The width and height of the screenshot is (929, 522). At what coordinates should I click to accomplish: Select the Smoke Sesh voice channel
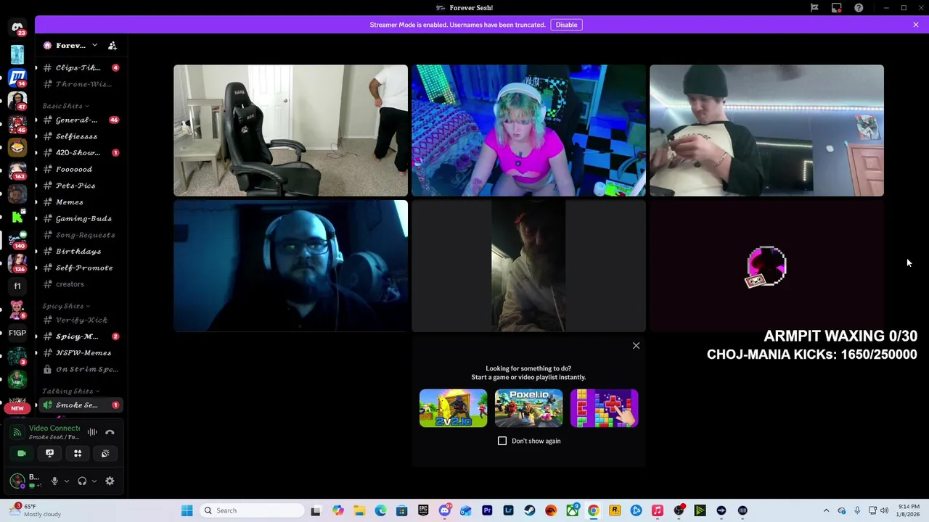(80, 405)
